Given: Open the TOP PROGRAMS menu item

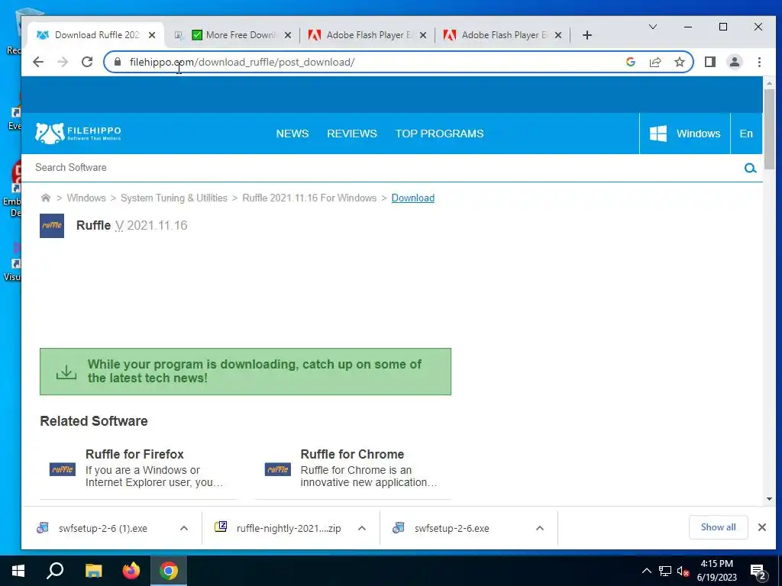Looking at the screenshot, I should click(439, 134).
